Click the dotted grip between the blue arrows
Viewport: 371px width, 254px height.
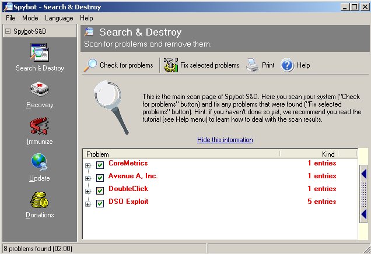coord(363,194)
